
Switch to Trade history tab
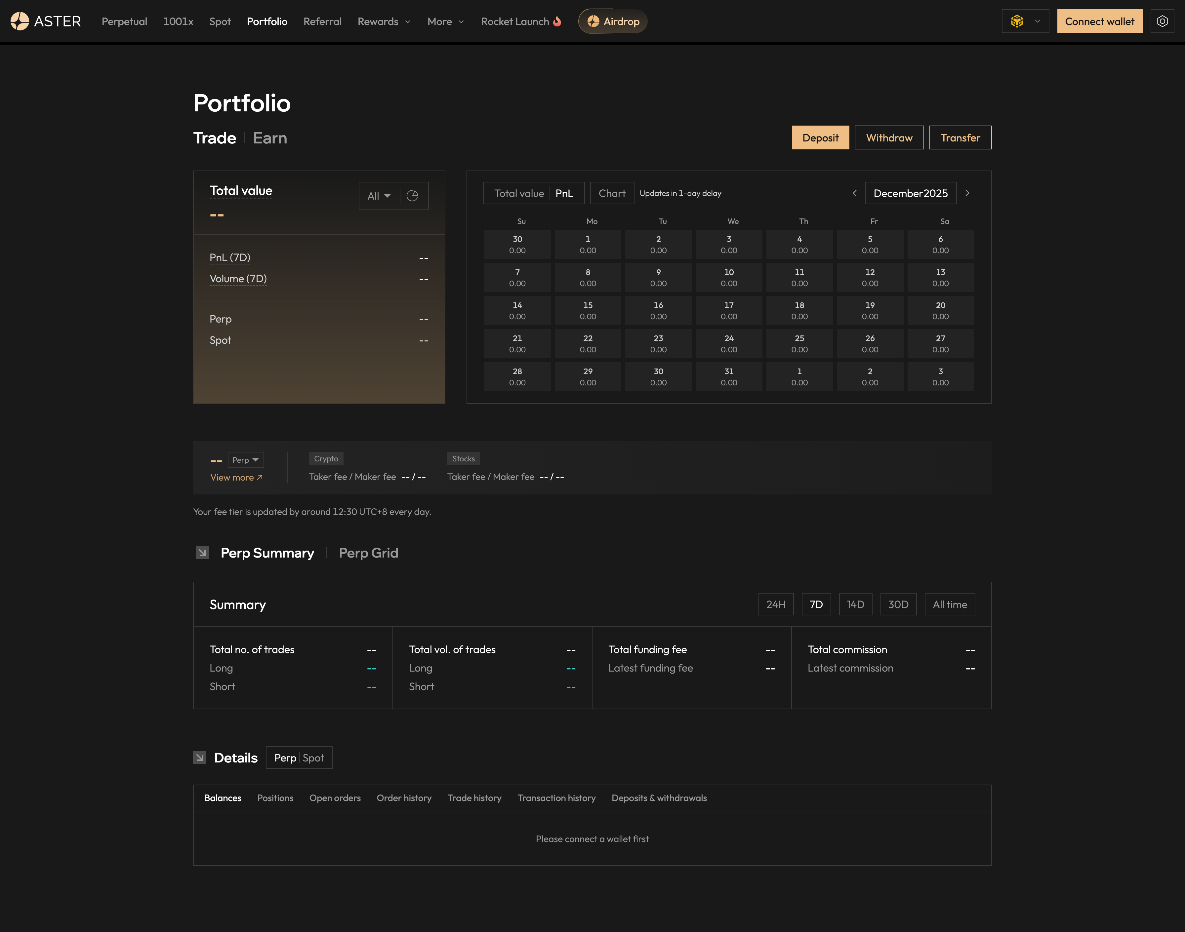(x=474, y=798)
